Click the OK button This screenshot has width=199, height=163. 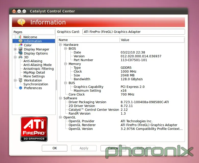point(55,148)
